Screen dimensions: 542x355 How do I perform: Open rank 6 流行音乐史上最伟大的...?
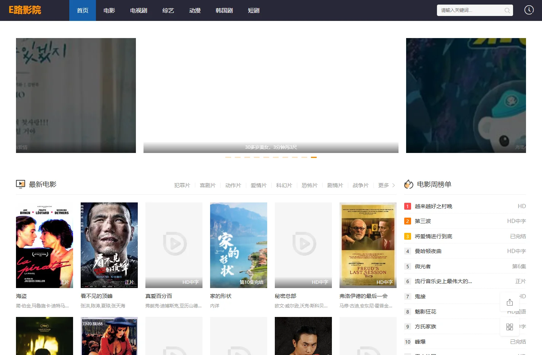(443, 281)
